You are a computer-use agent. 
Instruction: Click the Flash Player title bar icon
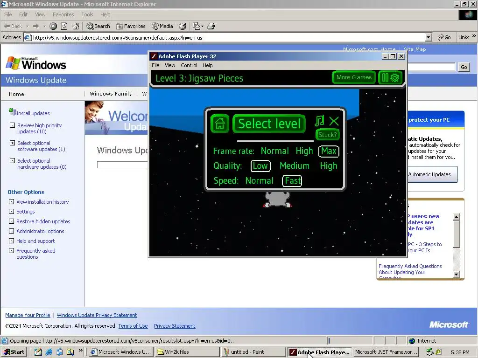(154, 56)
